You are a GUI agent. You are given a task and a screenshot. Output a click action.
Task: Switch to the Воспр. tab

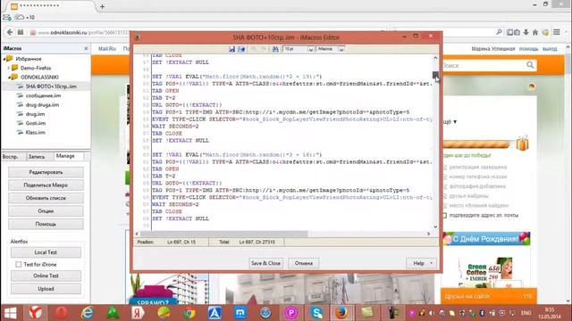tap(11, 157)
